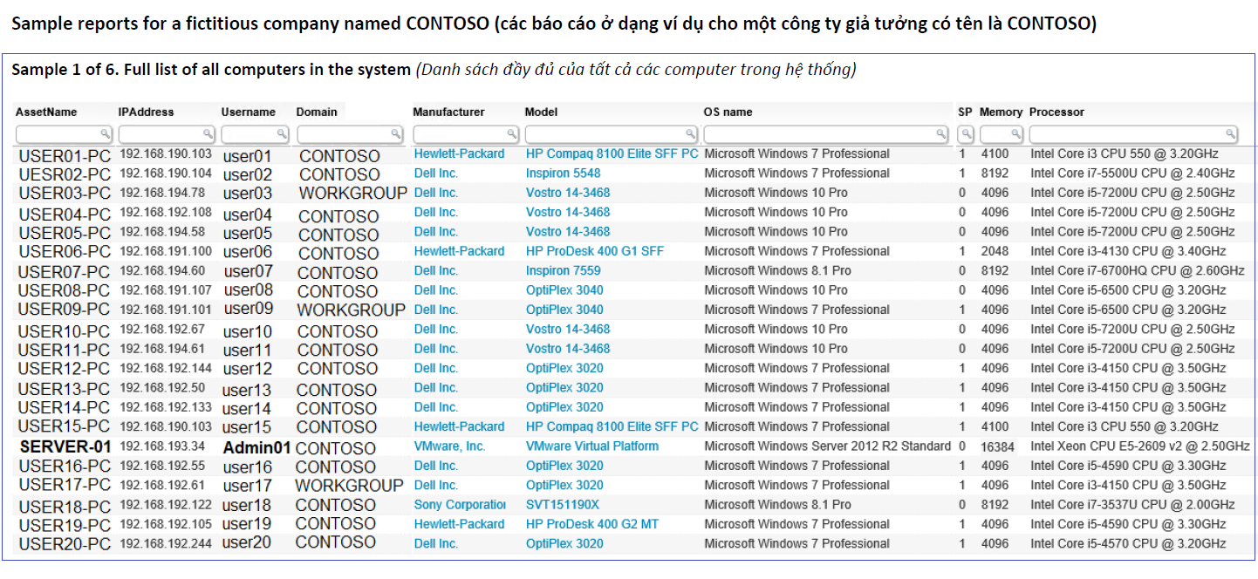Open HP Compaq 8100 link in USER15-PC row
1258x579 pixels.
coord(612,426)
